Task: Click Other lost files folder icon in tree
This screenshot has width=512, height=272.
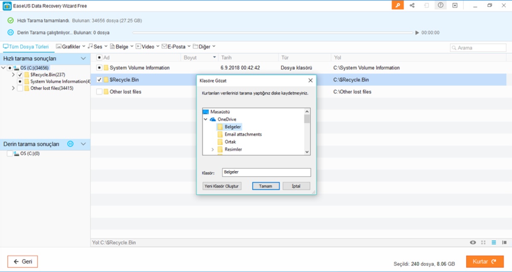Action: coord(27,88)
